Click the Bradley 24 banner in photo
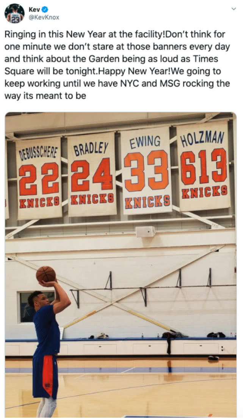The image size is (243, 418). (x=92, y=174)
